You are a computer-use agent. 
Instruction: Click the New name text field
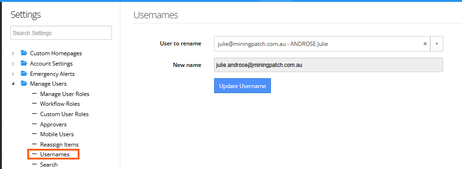(x=328, y=65)
